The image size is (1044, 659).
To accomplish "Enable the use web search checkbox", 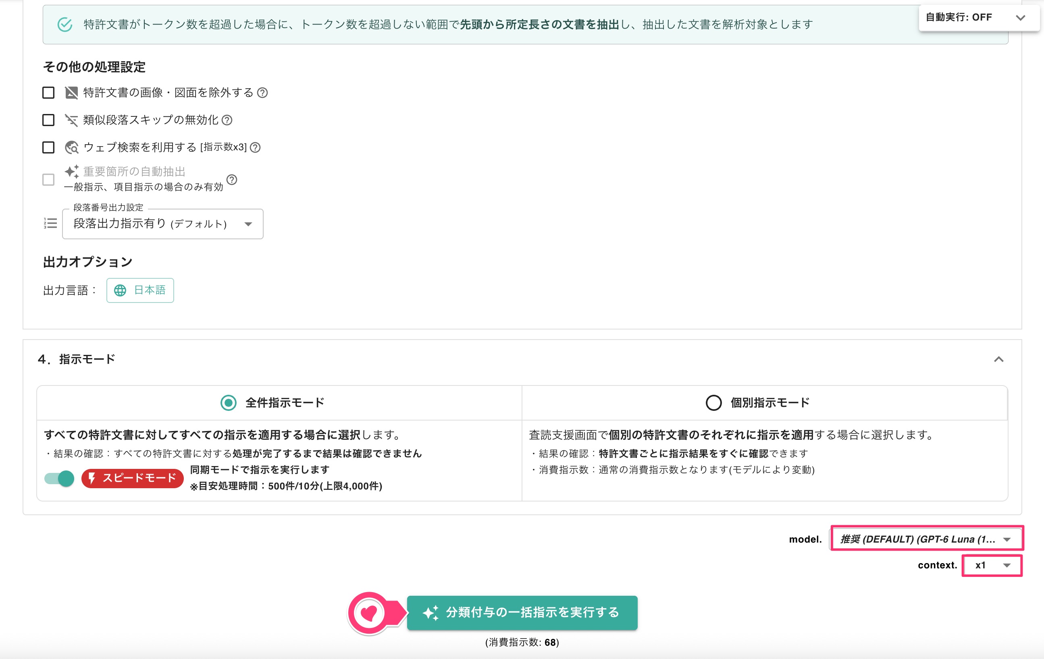I will pos(48,147).
